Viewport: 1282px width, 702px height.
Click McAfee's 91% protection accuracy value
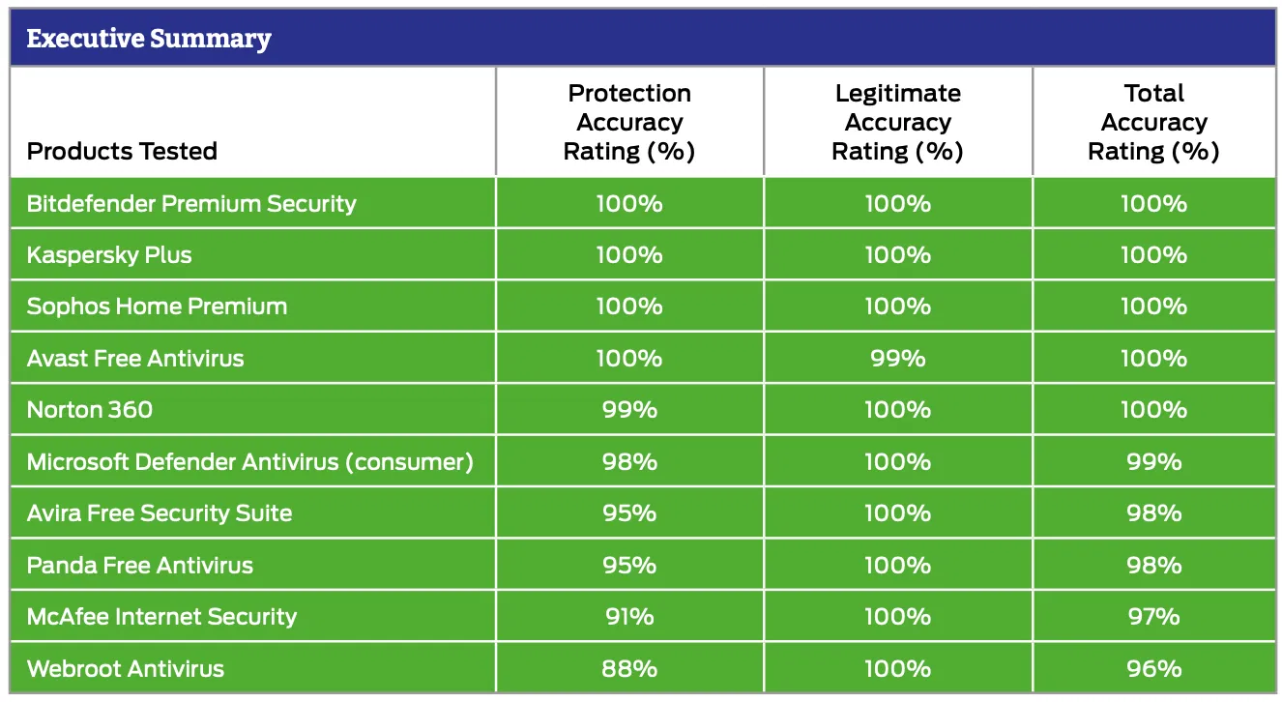[x=629, y=617]
